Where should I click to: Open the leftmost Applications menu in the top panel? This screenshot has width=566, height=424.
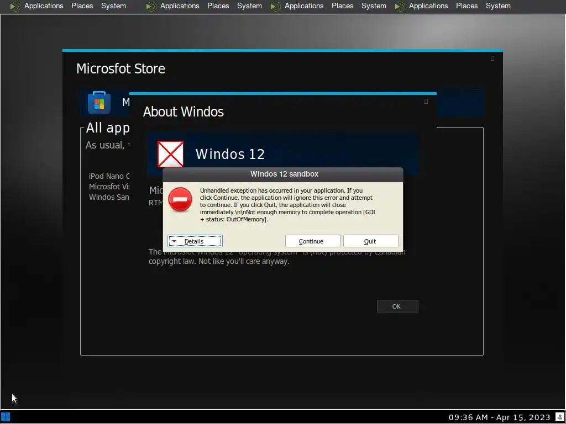click(44, 6)
